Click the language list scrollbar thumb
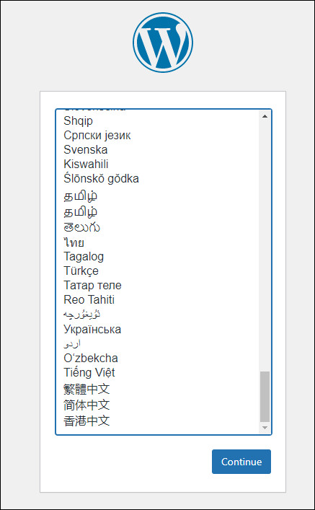The width and height of the screenshot is (315, 510). [x=265, y=397]
